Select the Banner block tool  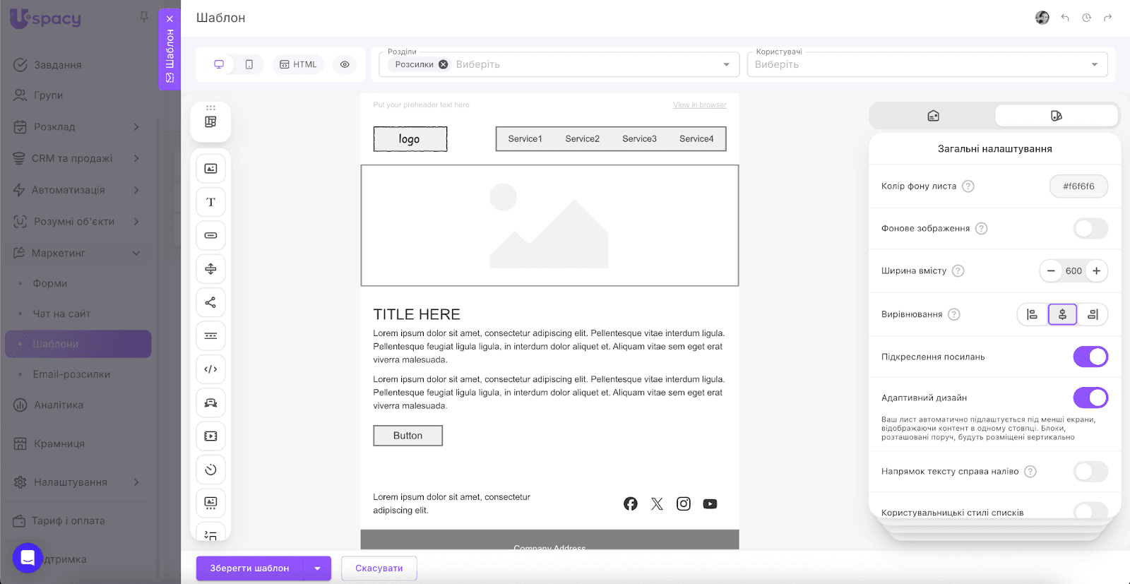(x=210, y=403)
